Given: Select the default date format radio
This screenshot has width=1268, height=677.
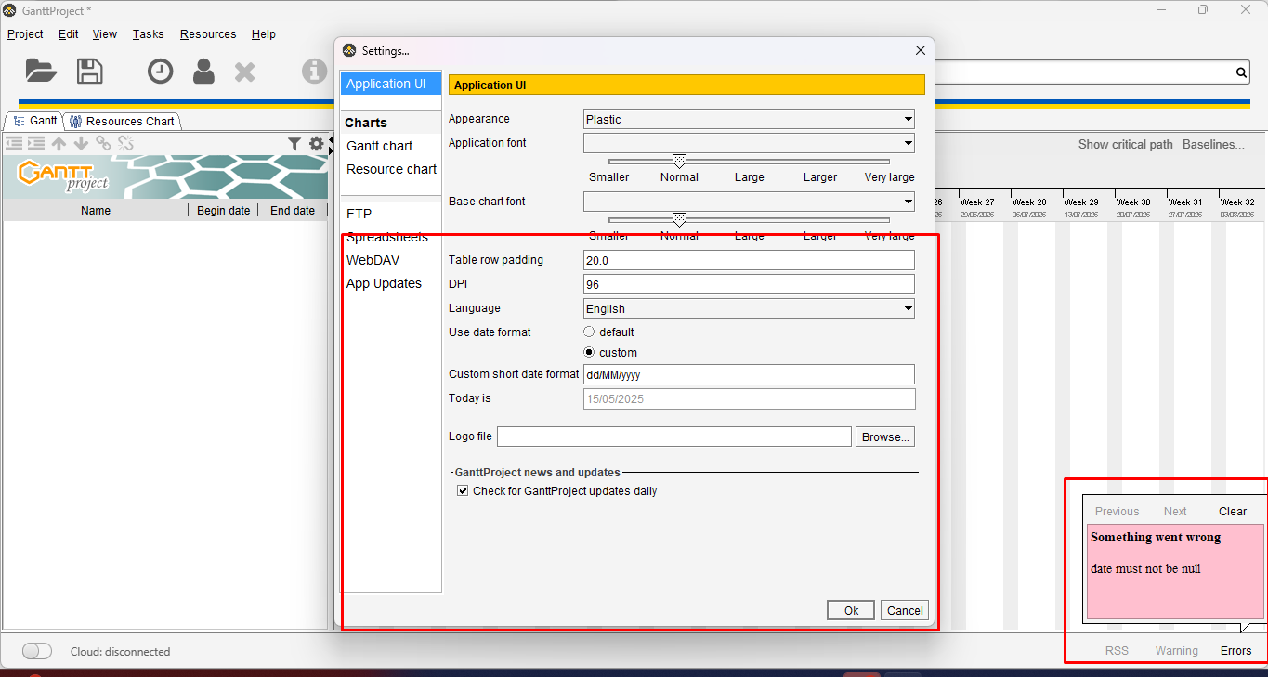Looking at the screenshot, I should (589, 332).
